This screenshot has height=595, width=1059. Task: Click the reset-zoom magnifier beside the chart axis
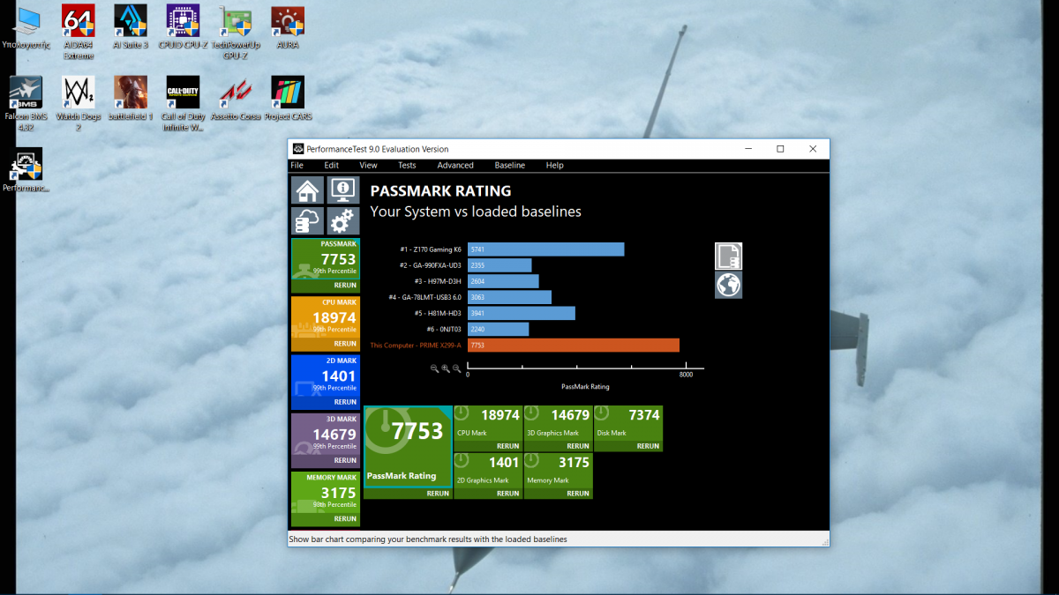coord(456,368)
